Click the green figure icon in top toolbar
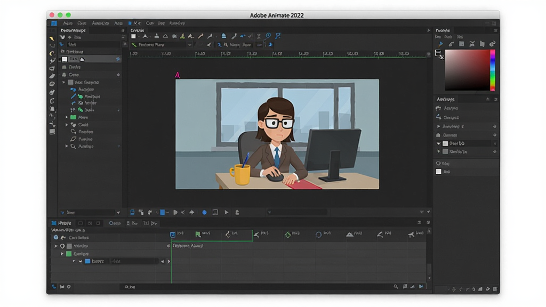This screenshot has width=546, height=307. (x=182, y=36)
